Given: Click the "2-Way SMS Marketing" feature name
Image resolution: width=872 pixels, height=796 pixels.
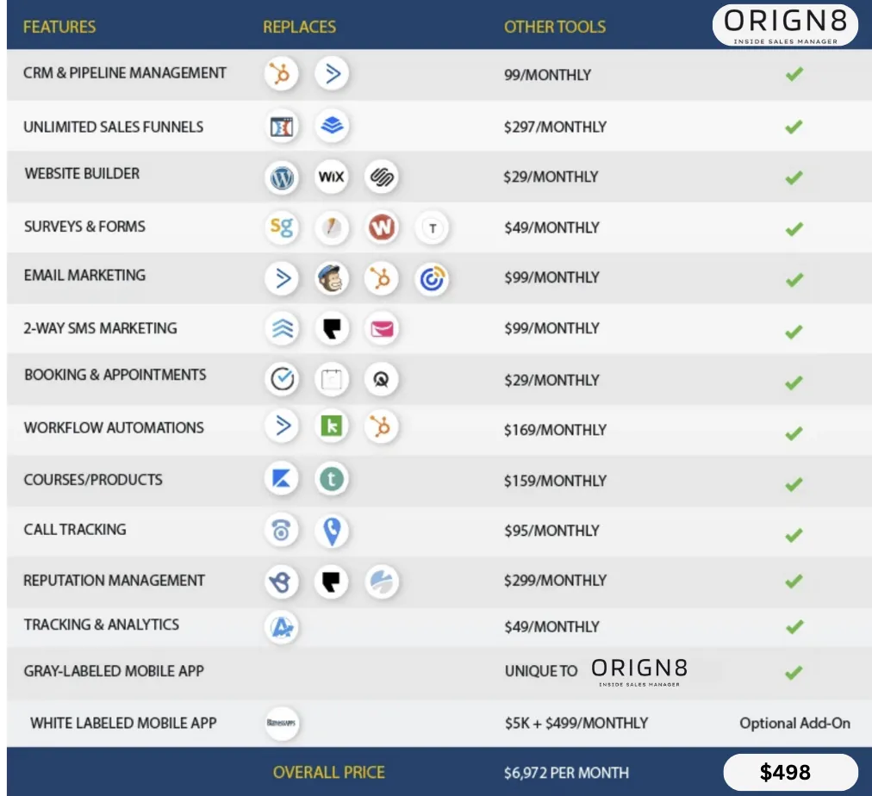Looking at the screenshot, I should [100, 328].
